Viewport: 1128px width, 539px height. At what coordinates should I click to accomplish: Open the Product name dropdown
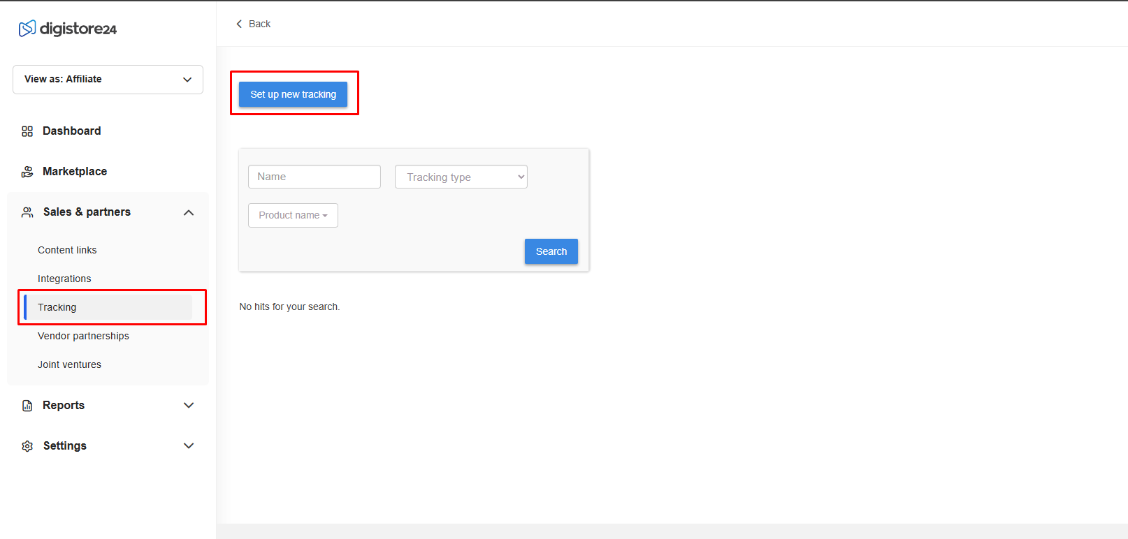(293, 215)
